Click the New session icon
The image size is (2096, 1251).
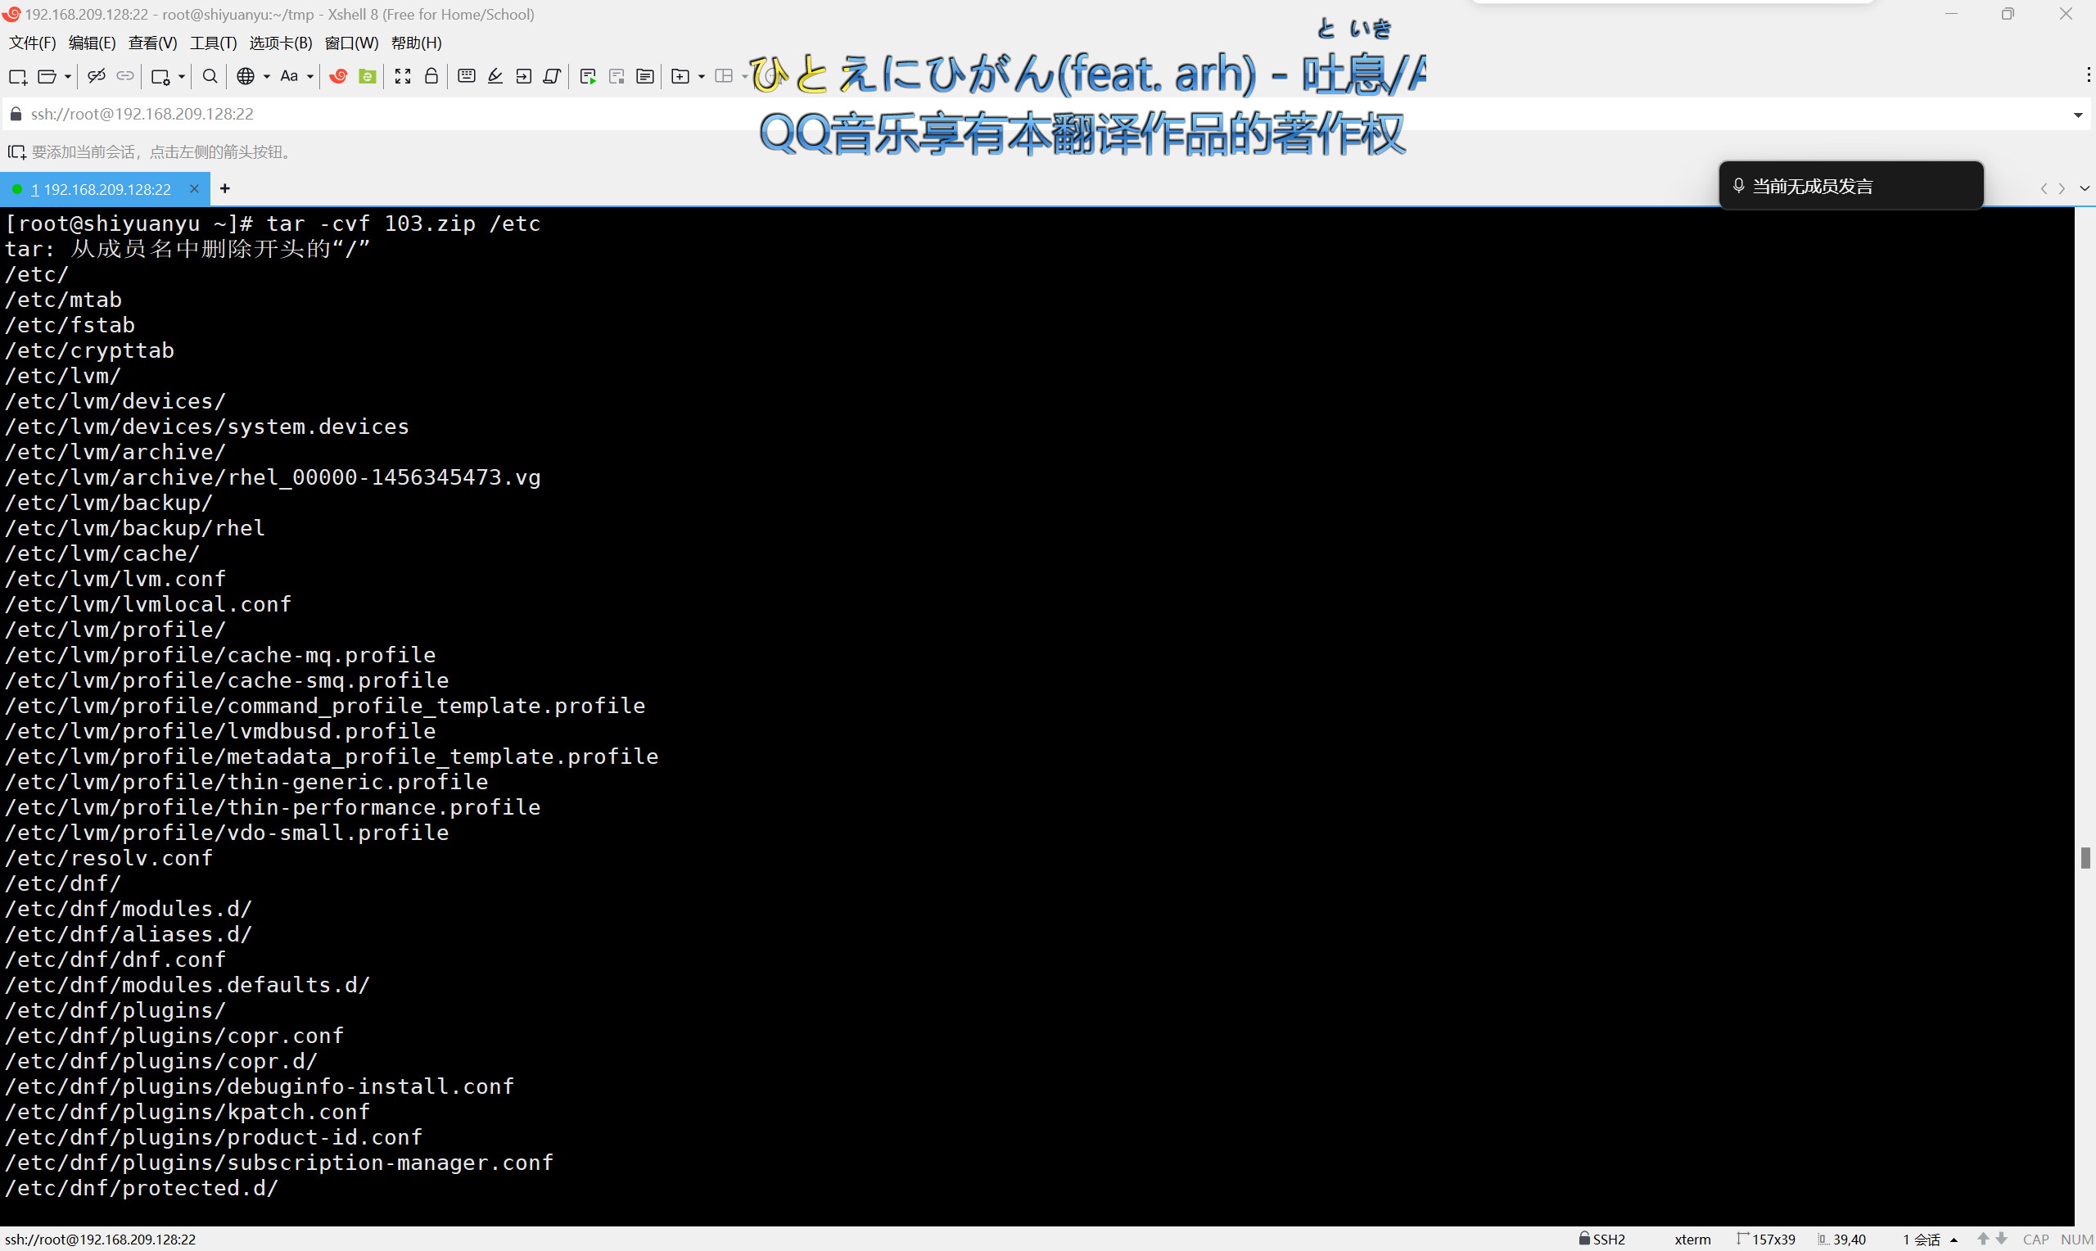[x=18, y=77]
